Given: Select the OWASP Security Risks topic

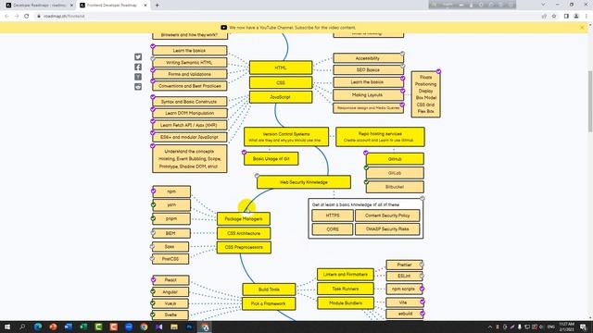Looking at the screenshot, I should [387, 229].
